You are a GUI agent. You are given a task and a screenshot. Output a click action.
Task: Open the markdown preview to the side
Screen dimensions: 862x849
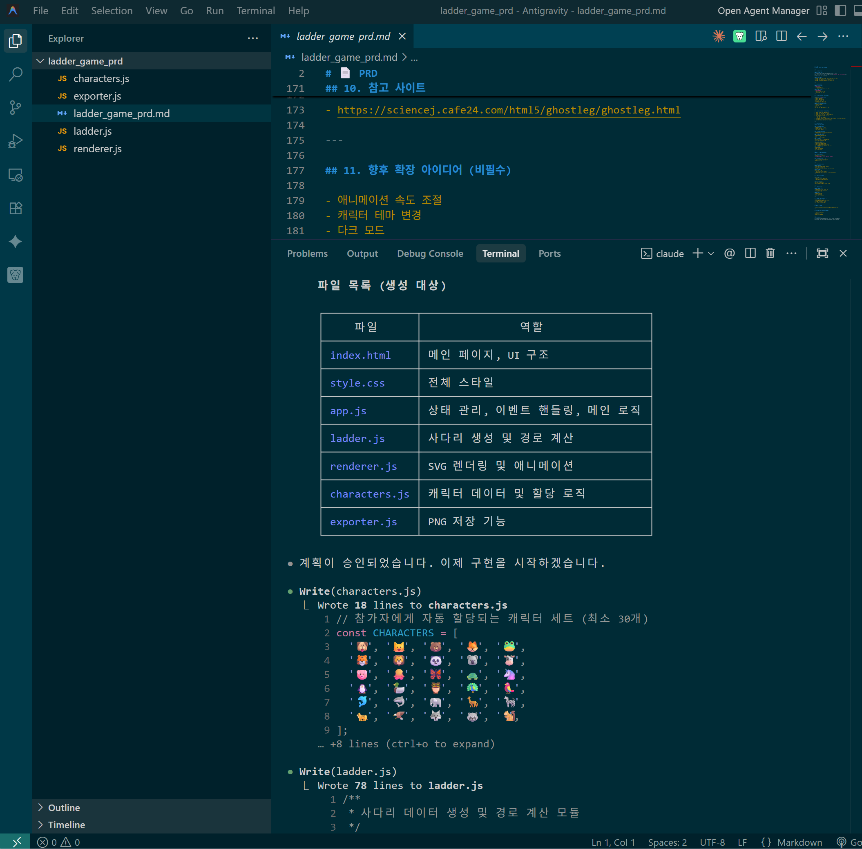[x=761, y=36]
